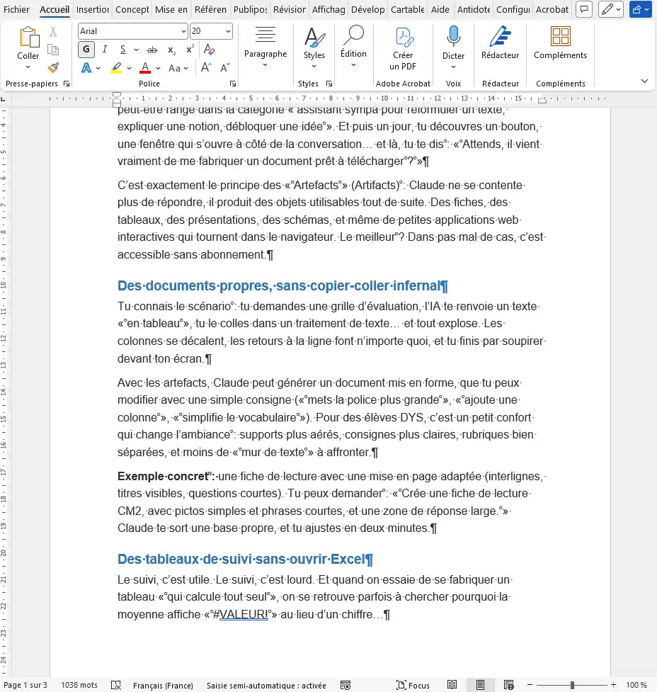The width and height of the screenshot is (657, 692).
Task: Increase font size with the grow font icon
Action: pyautogui.click(x=205, y=67)
